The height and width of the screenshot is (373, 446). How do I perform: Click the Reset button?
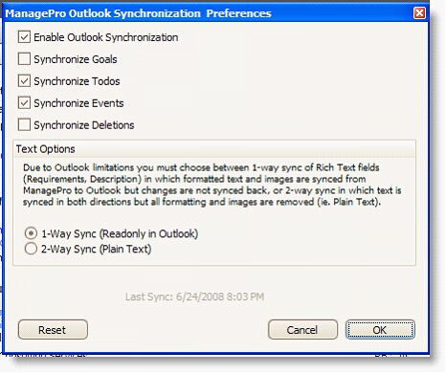53,330
